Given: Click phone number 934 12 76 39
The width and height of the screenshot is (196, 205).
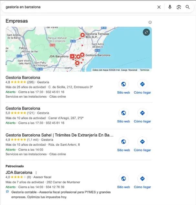Looking at the screenshot, I should coord(55,187).
